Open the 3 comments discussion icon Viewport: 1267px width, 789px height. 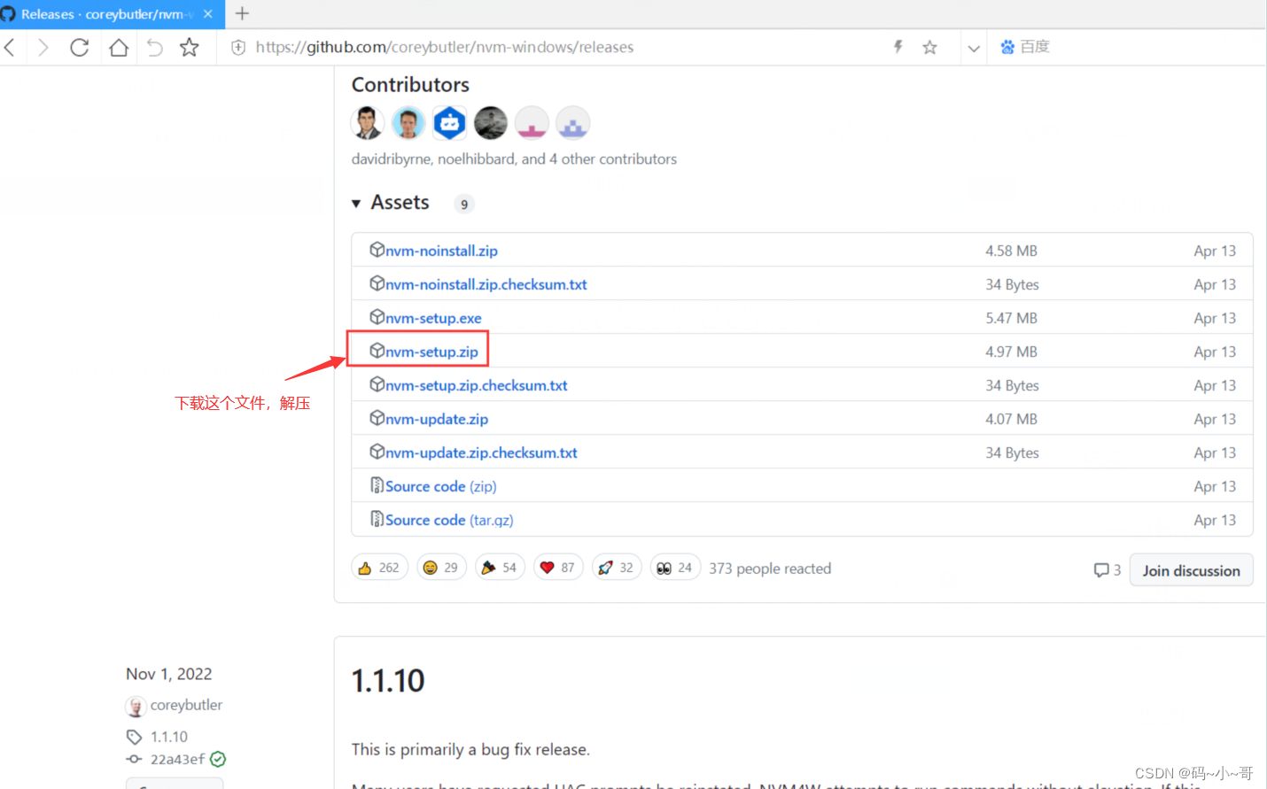[1108, 570]
